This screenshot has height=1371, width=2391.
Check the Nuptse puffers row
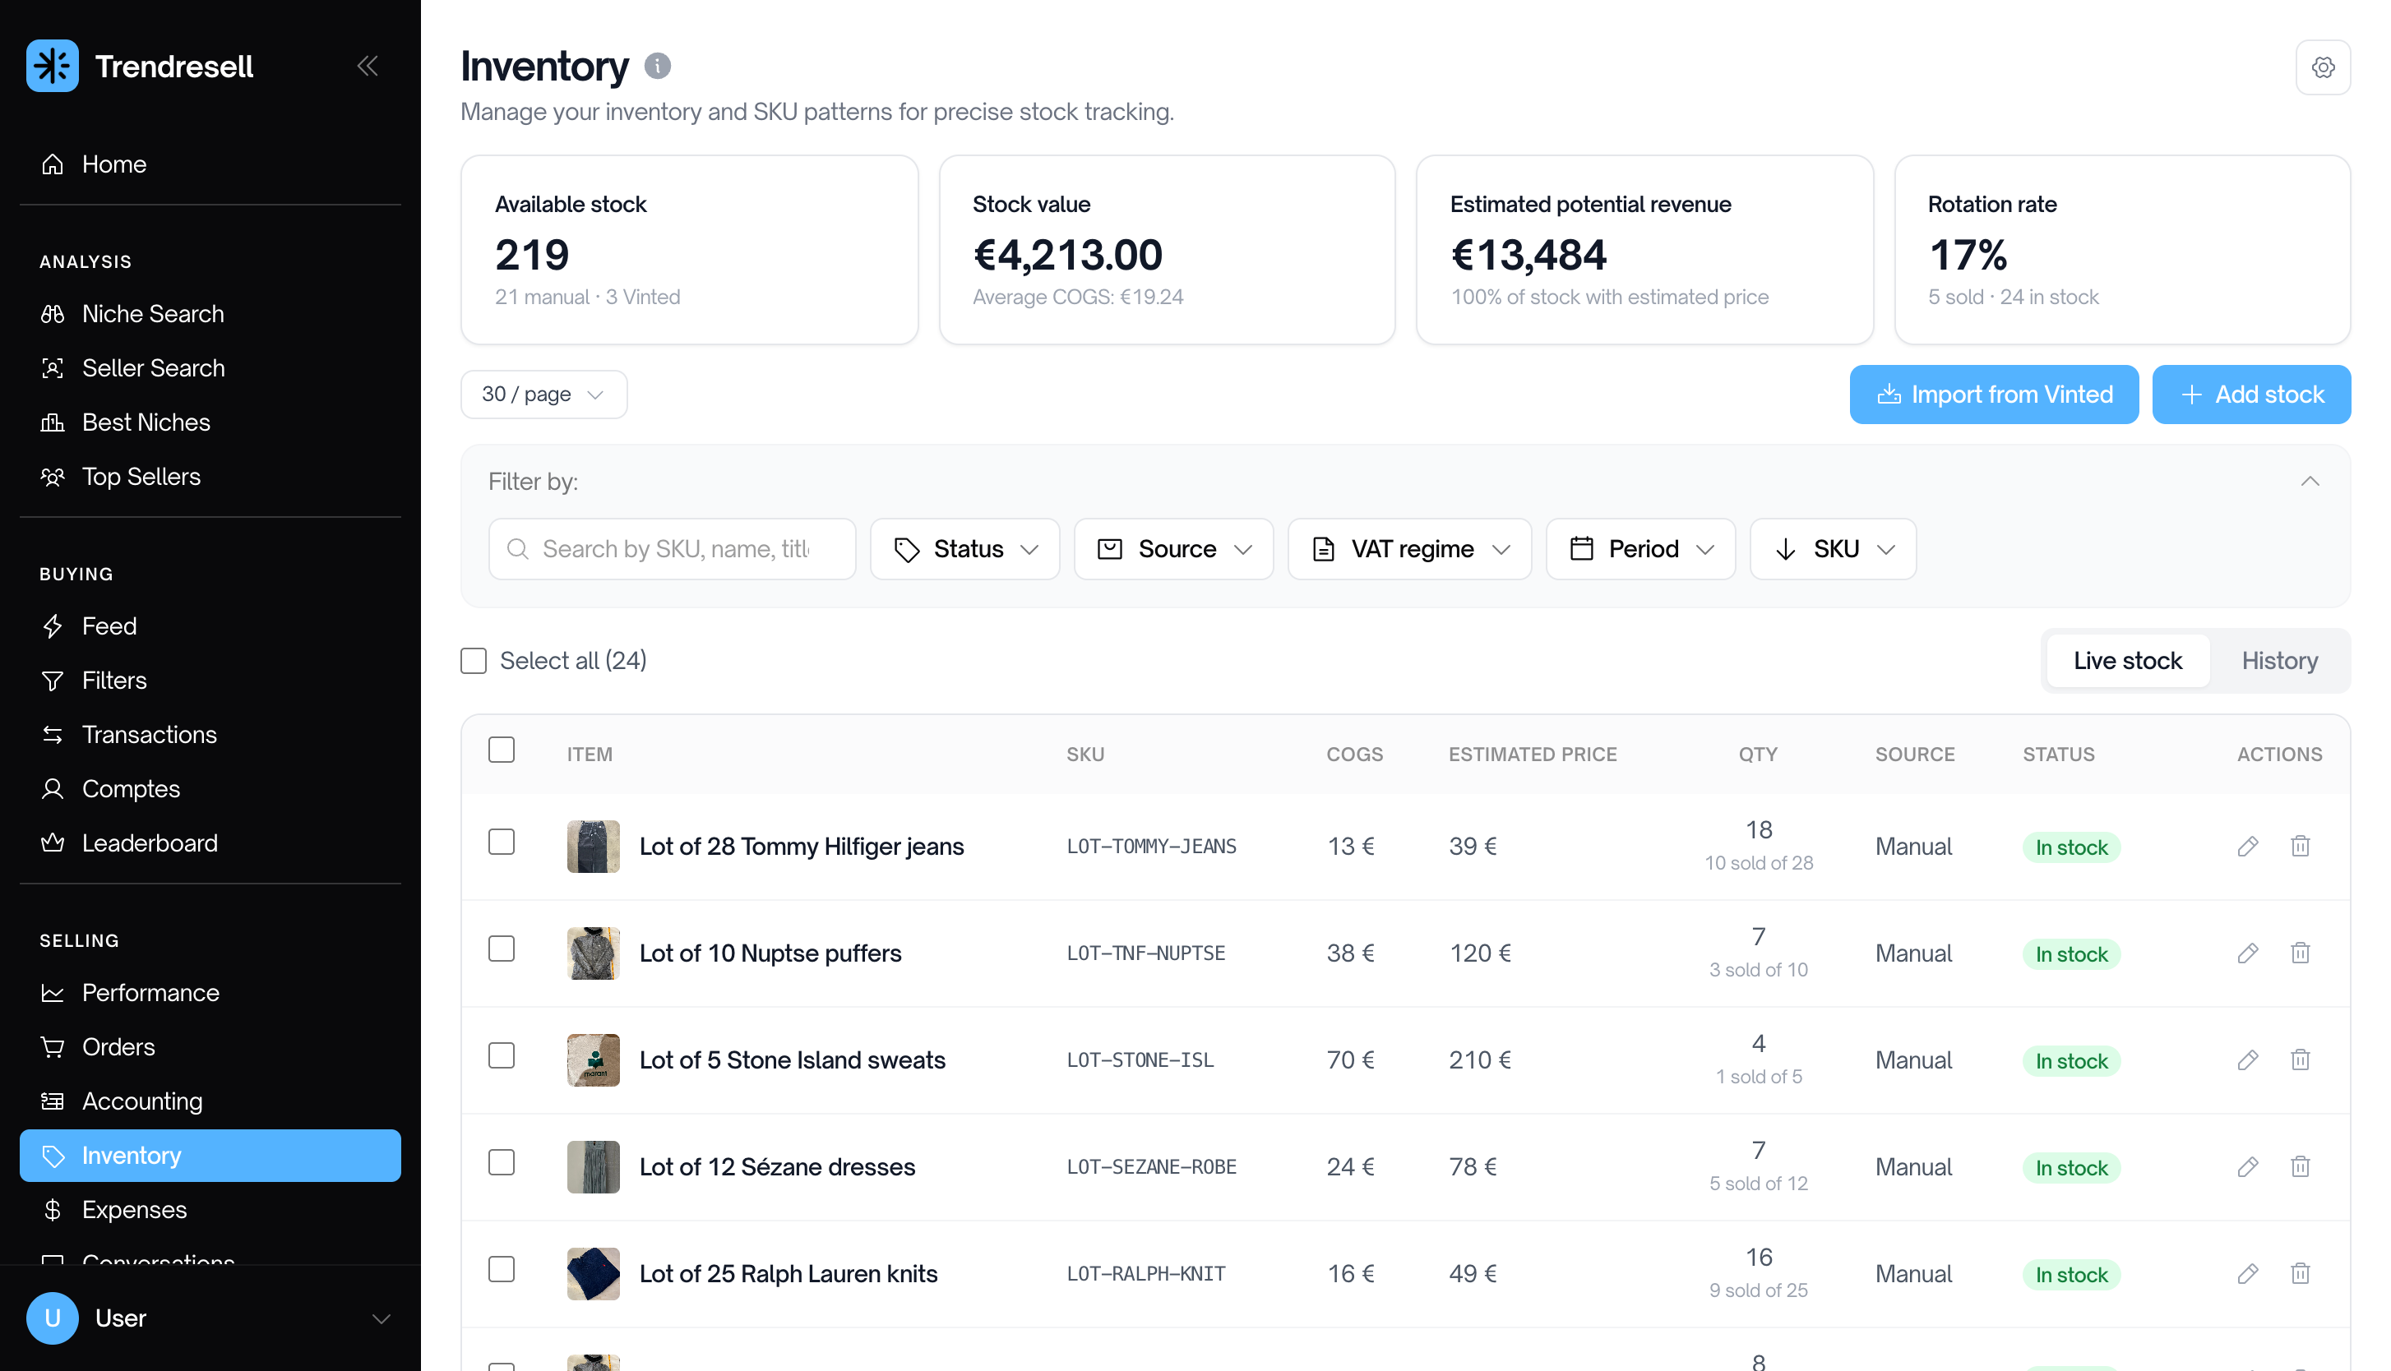pos(501,949)
